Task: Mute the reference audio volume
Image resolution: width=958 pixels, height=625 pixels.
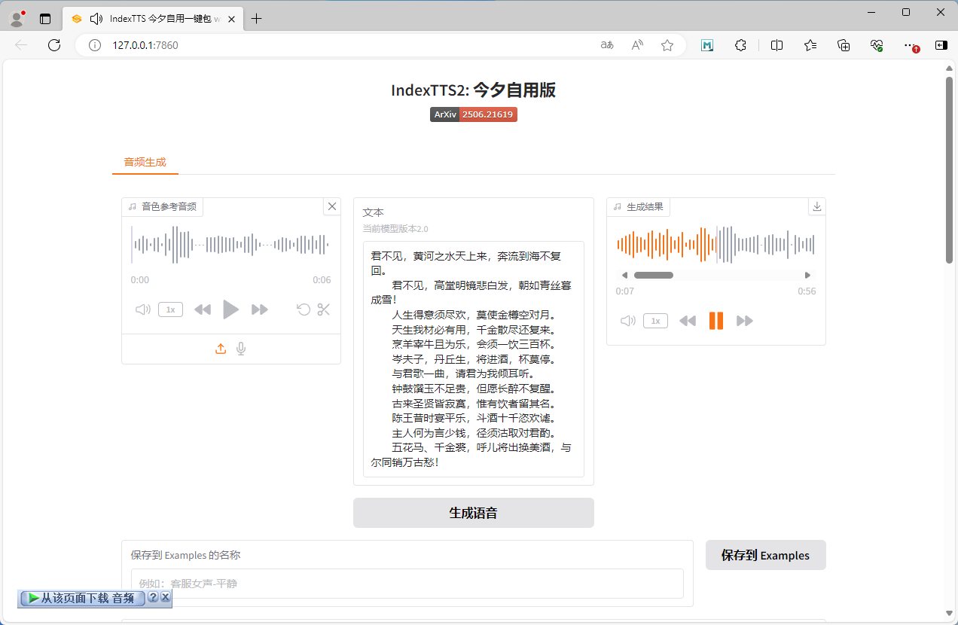Action: point(142,309)
